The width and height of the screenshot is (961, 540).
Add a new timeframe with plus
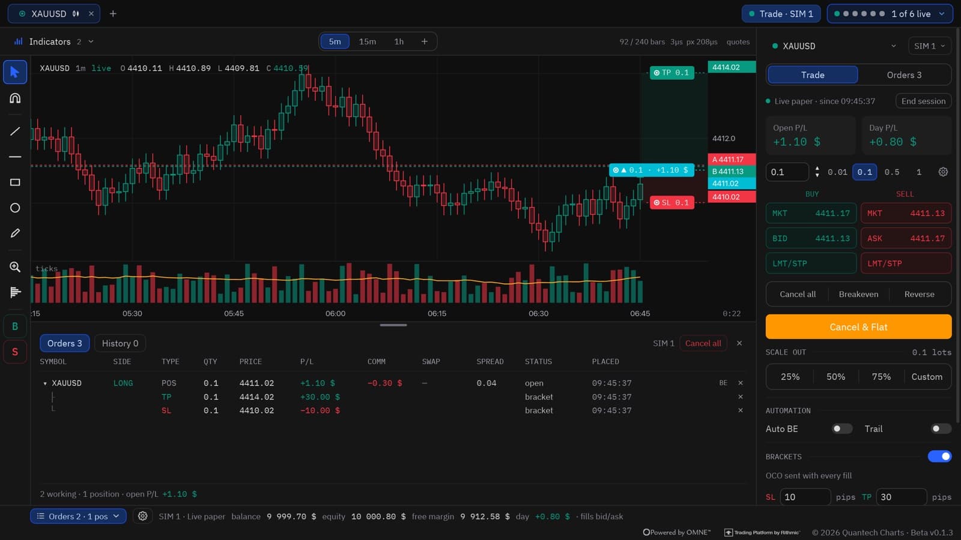coord(425,41)
